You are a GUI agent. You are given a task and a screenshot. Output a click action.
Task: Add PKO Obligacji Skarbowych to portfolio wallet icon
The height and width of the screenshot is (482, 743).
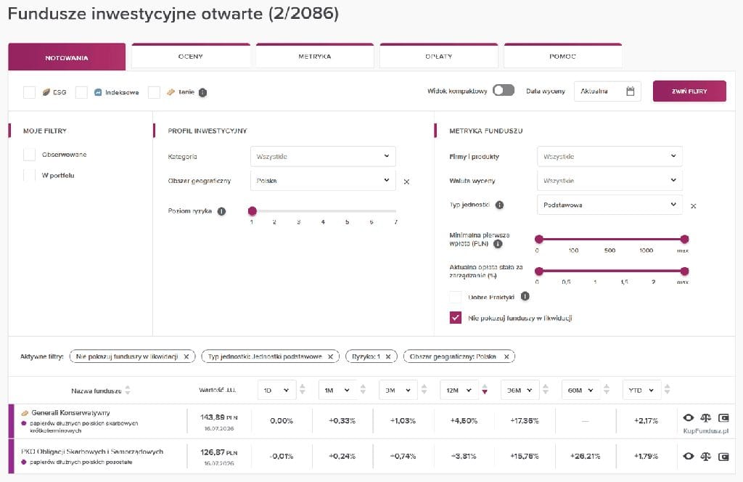tap(723, 456)
